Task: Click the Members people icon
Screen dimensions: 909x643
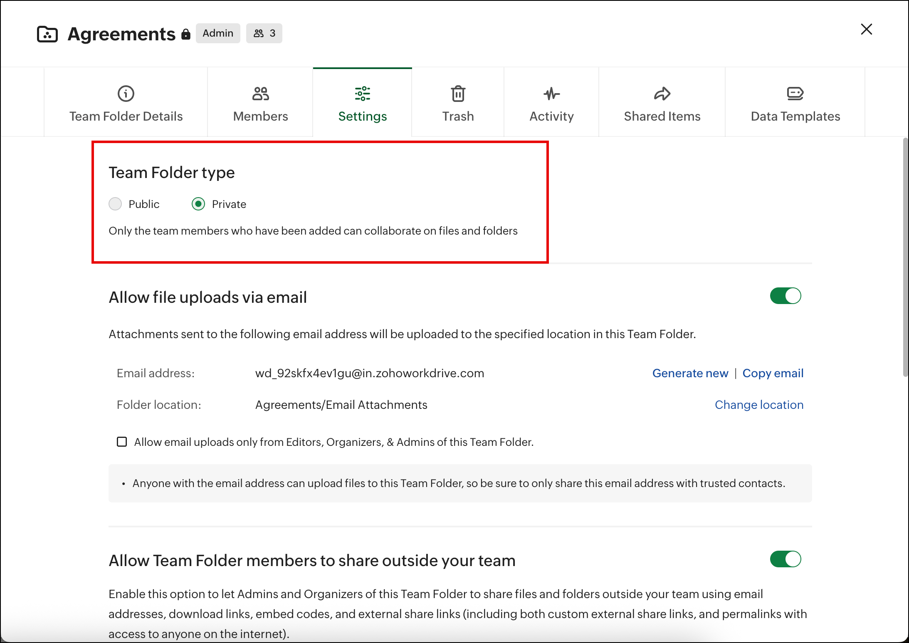Action: 260,94
